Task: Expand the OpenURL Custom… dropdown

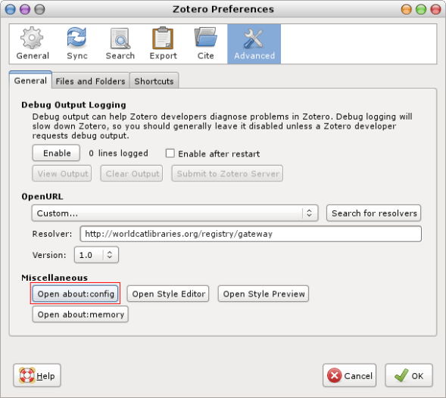Action: (x=175, y=213)
